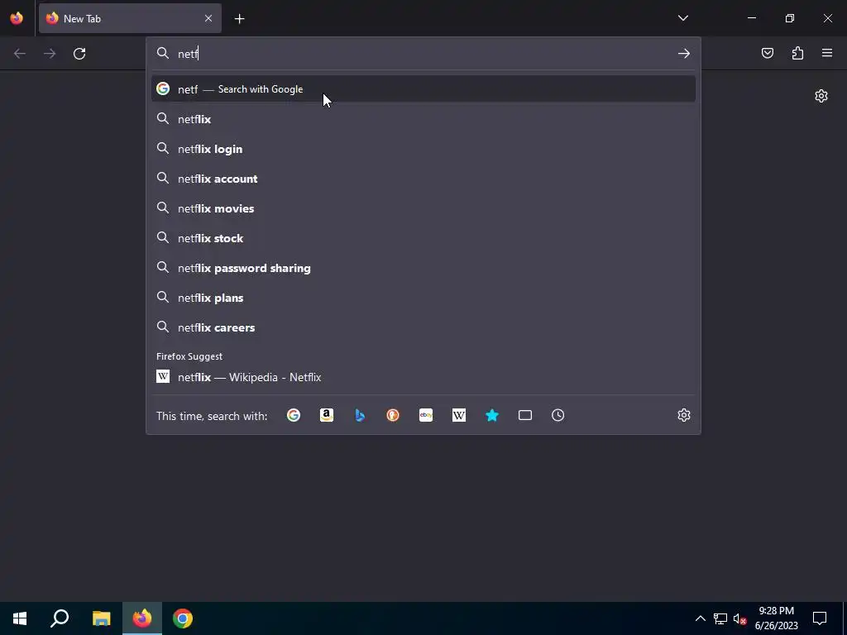Choose the 'netflix account' suggestion

pyautogui.click(x=423, y=179)
